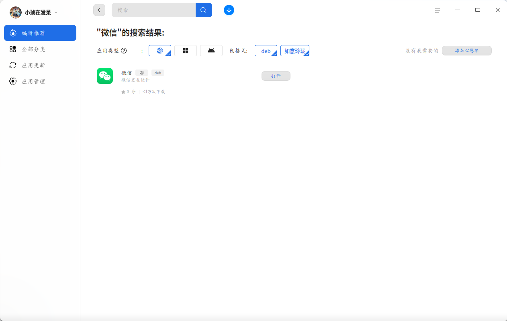Image resolution: width=507 pixels, height=321 pixels.
Task: Click the 打开 button for 微信
Action: coord(276,76)
